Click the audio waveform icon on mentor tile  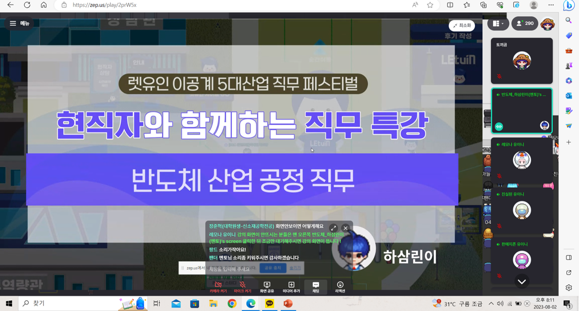pos(499,127)
